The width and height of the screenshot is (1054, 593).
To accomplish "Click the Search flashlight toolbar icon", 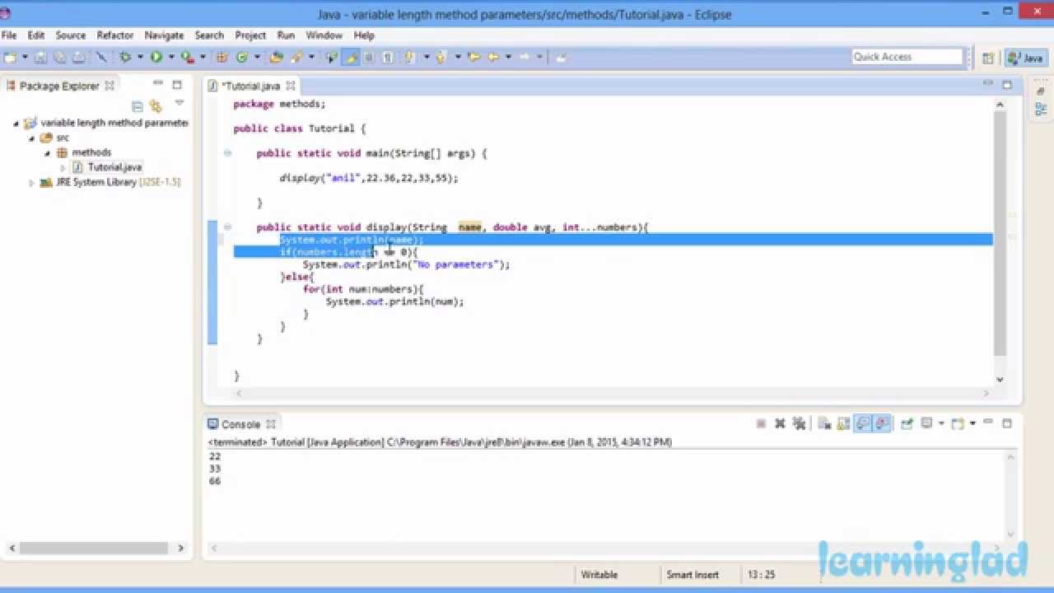I will click(296, 57).
